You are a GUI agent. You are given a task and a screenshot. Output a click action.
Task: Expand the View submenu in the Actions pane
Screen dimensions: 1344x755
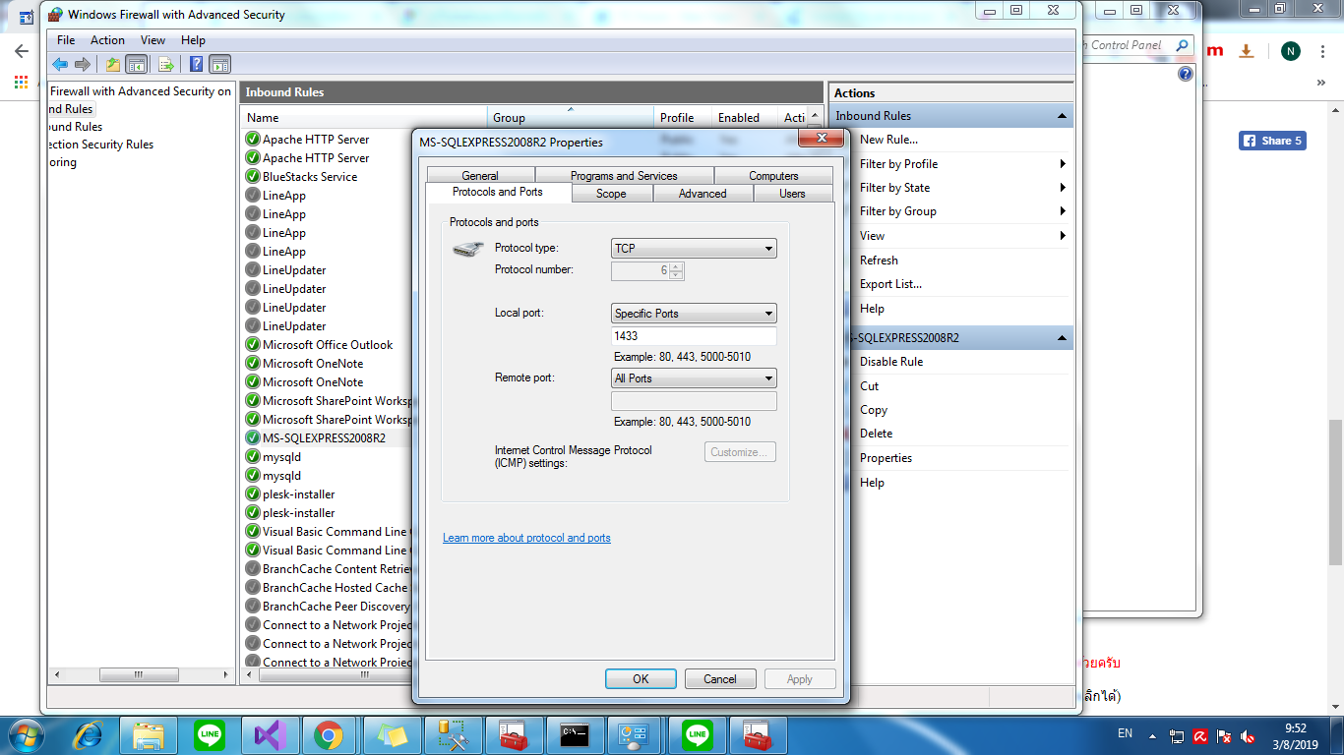[x=1064, y=236]
